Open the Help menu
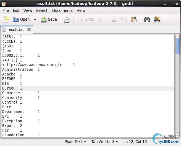 [x=81, y=10]
